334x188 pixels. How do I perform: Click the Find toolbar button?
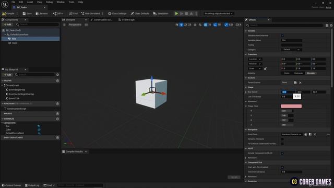click(73, 14)
